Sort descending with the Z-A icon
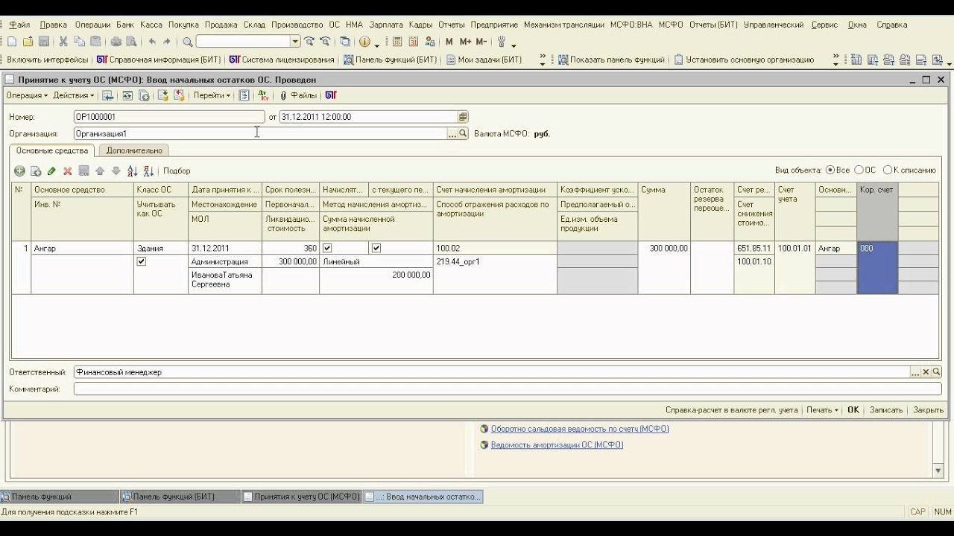Image resolution: width=954 pixels, height=536 pixels. tap(148, 171)
